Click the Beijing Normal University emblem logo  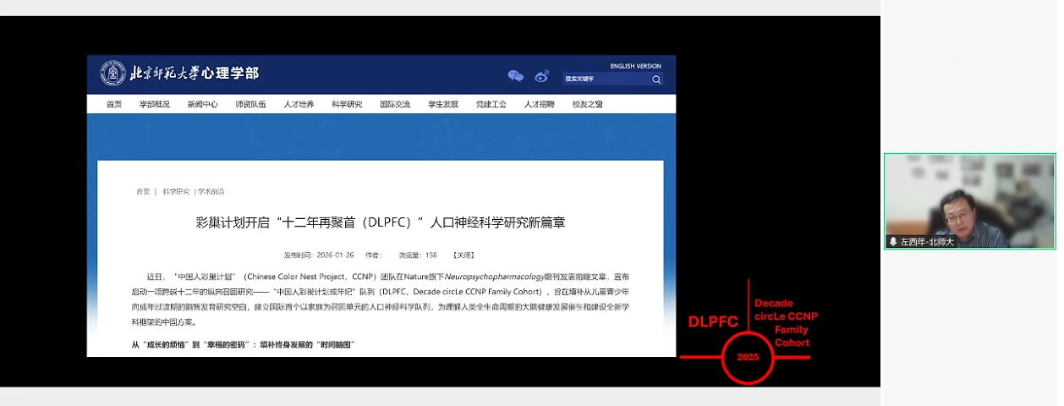click(113, 74)
